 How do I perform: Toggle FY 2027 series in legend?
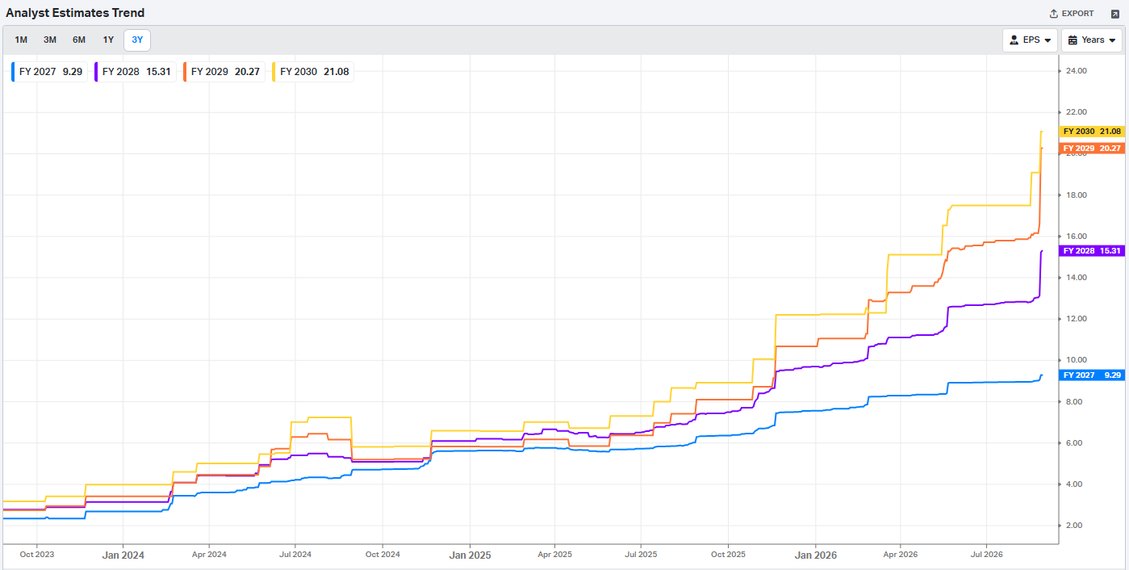tap(48, 71)
